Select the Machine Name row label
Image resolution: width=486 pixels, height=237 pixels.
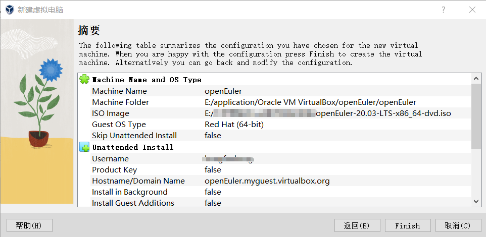(119, 91)
